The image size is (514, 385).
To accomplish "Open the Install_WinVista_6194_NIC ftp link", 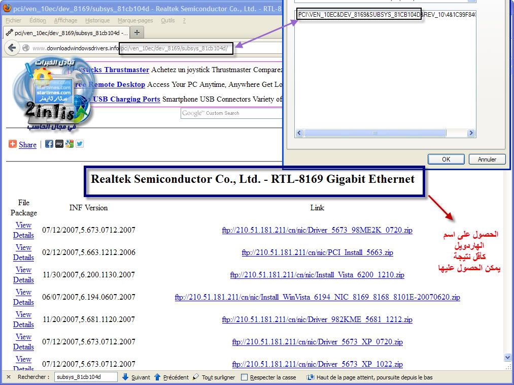I will coord(317,297).
